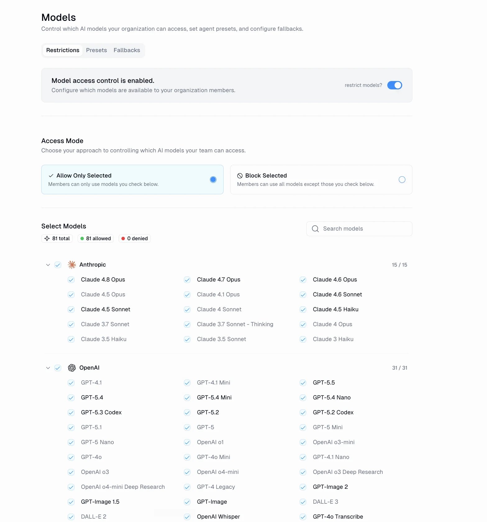
Task: Click the Claude 4.5 Sonnet label
Action: [x=106, y=309]
